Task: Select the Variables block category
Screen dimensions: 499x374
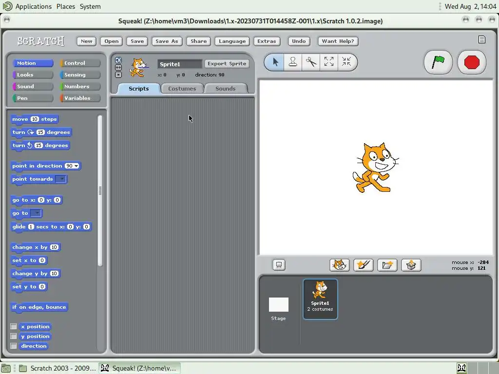Action: click(80, 98)
